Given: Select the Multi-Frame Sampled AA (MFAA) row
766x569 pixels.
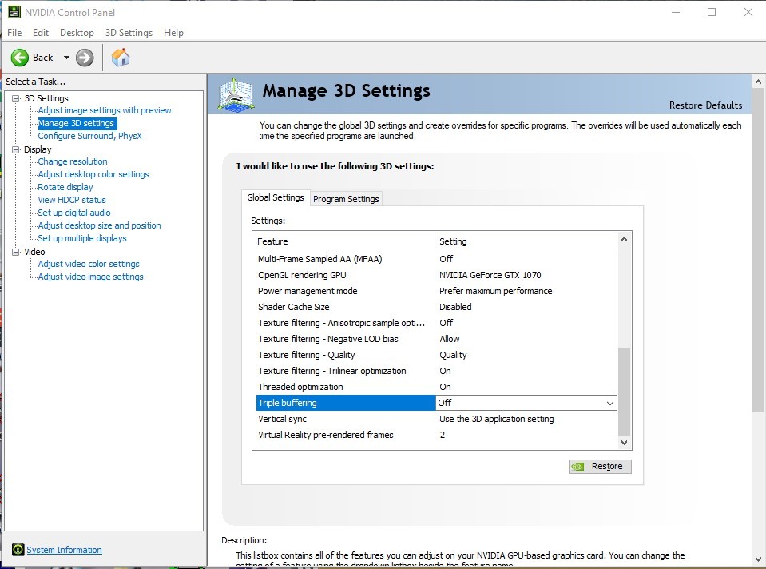Looking at the screenshot, I should (x=436, y=259).
